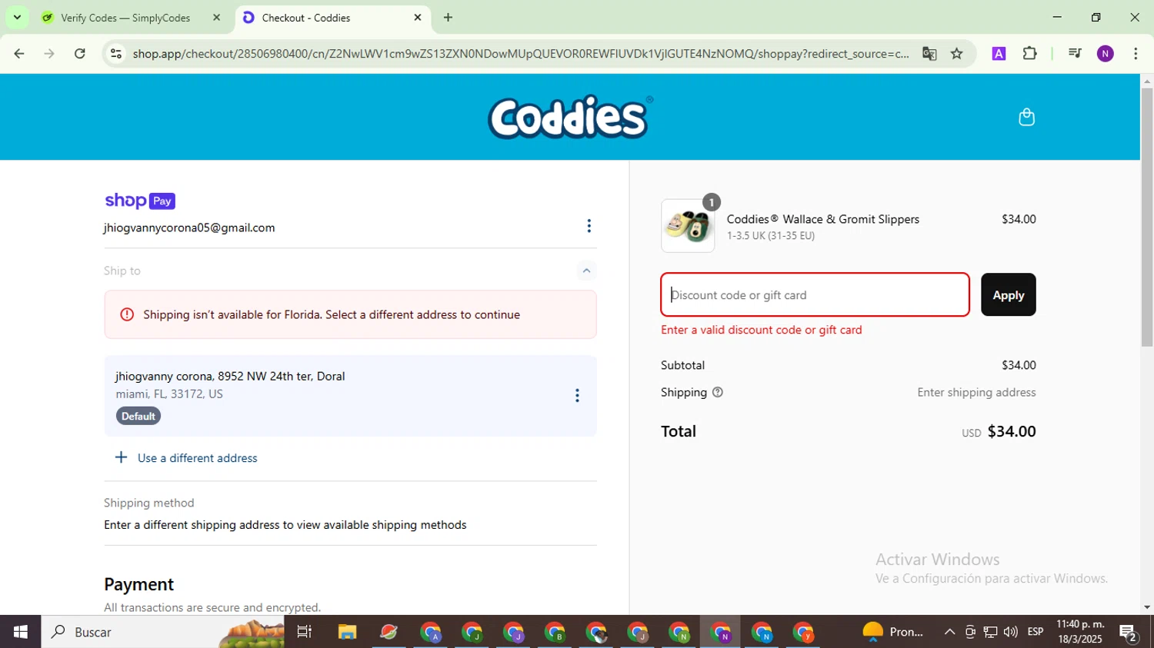The width and height of the screenshot is (1154, 648).
Task: Click the Shipping method label
Action: [149, 503]
